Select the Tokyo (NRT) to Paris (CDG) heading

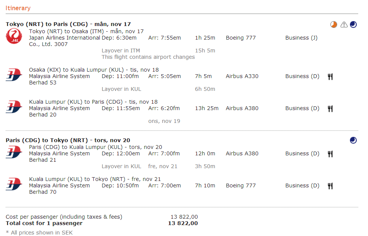click(68, 24)
